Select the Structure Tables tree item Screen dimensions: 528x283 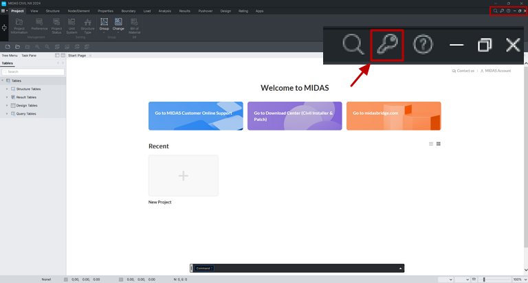28,89
